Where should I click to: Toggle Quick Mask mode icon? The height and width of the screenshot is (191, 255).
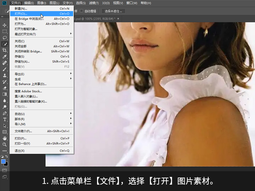tap(5, 170)
